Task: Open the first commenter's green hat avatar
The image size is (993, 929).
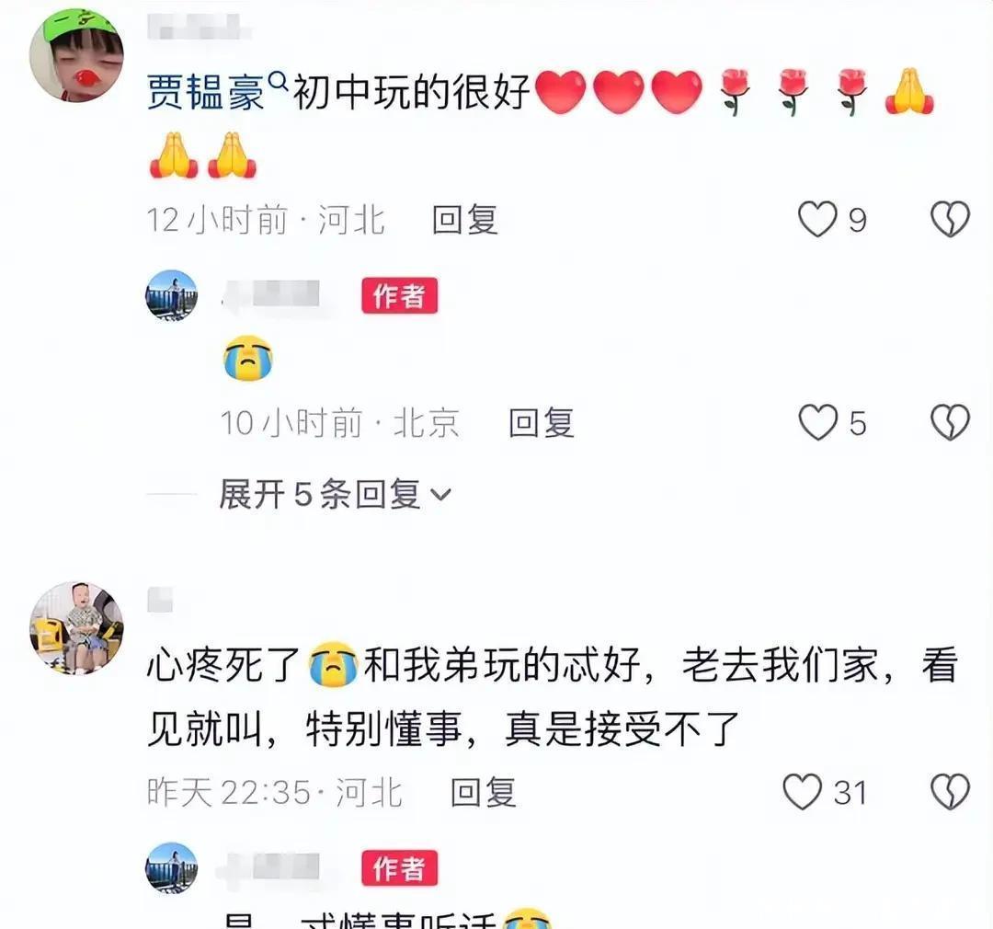Action: point(76,55)
